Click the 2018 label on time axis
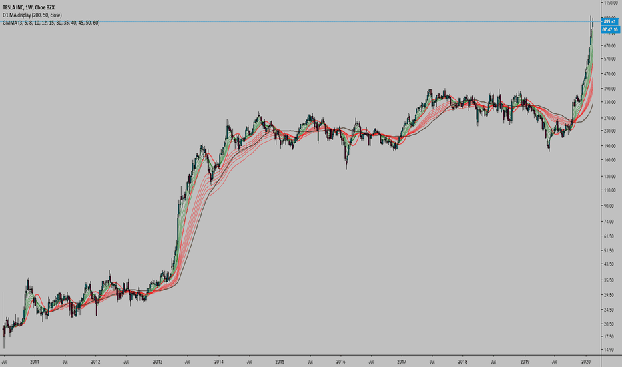 click(463, 362)
